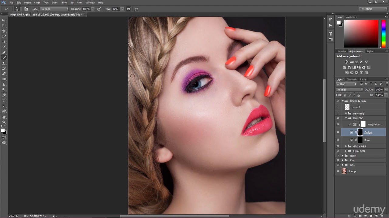Open the Brush panel toggle icon
Image resolution: width=389 pixels, height=218 pixels.
(26, 9)
